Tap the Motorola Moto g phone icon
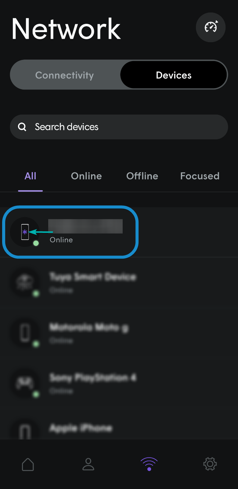This screenshot has height=489, width=238. coord(25,333)
